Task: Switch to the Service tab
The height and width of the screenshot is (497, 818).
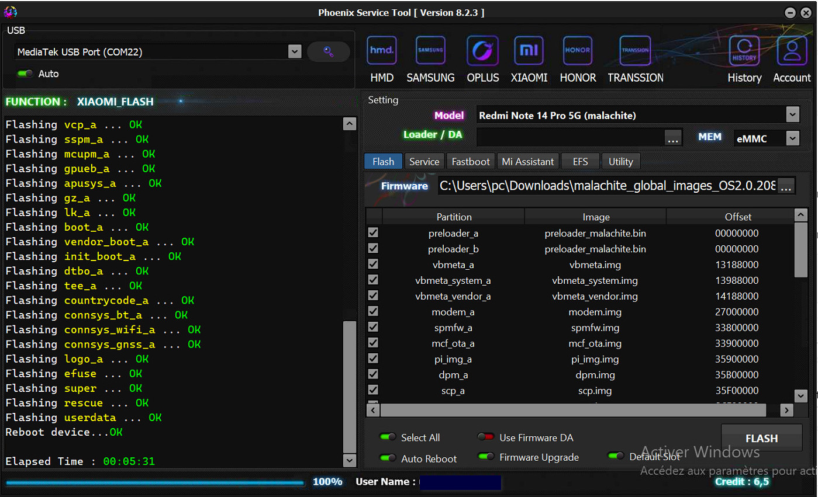Action: click(x=424, y=161)
